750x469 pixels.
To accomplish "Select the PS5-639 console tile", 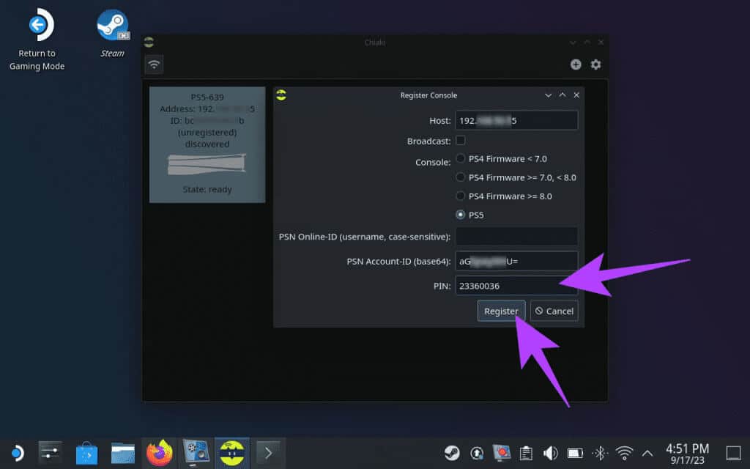I will [207, 144].
